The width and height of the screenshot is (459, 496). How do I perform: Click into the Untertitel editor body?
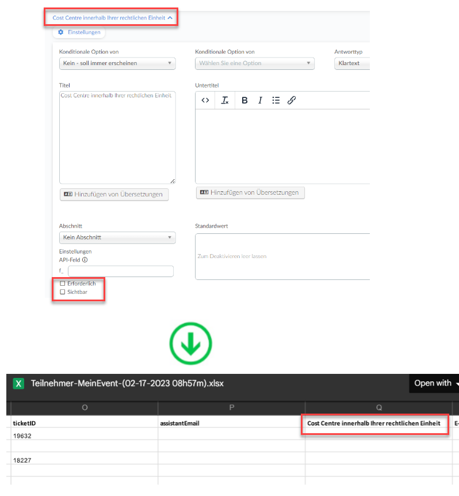coord(282,146)
